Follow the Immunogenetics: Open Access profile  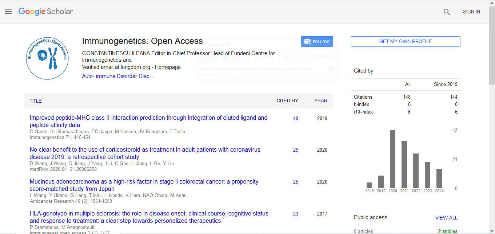317,42
